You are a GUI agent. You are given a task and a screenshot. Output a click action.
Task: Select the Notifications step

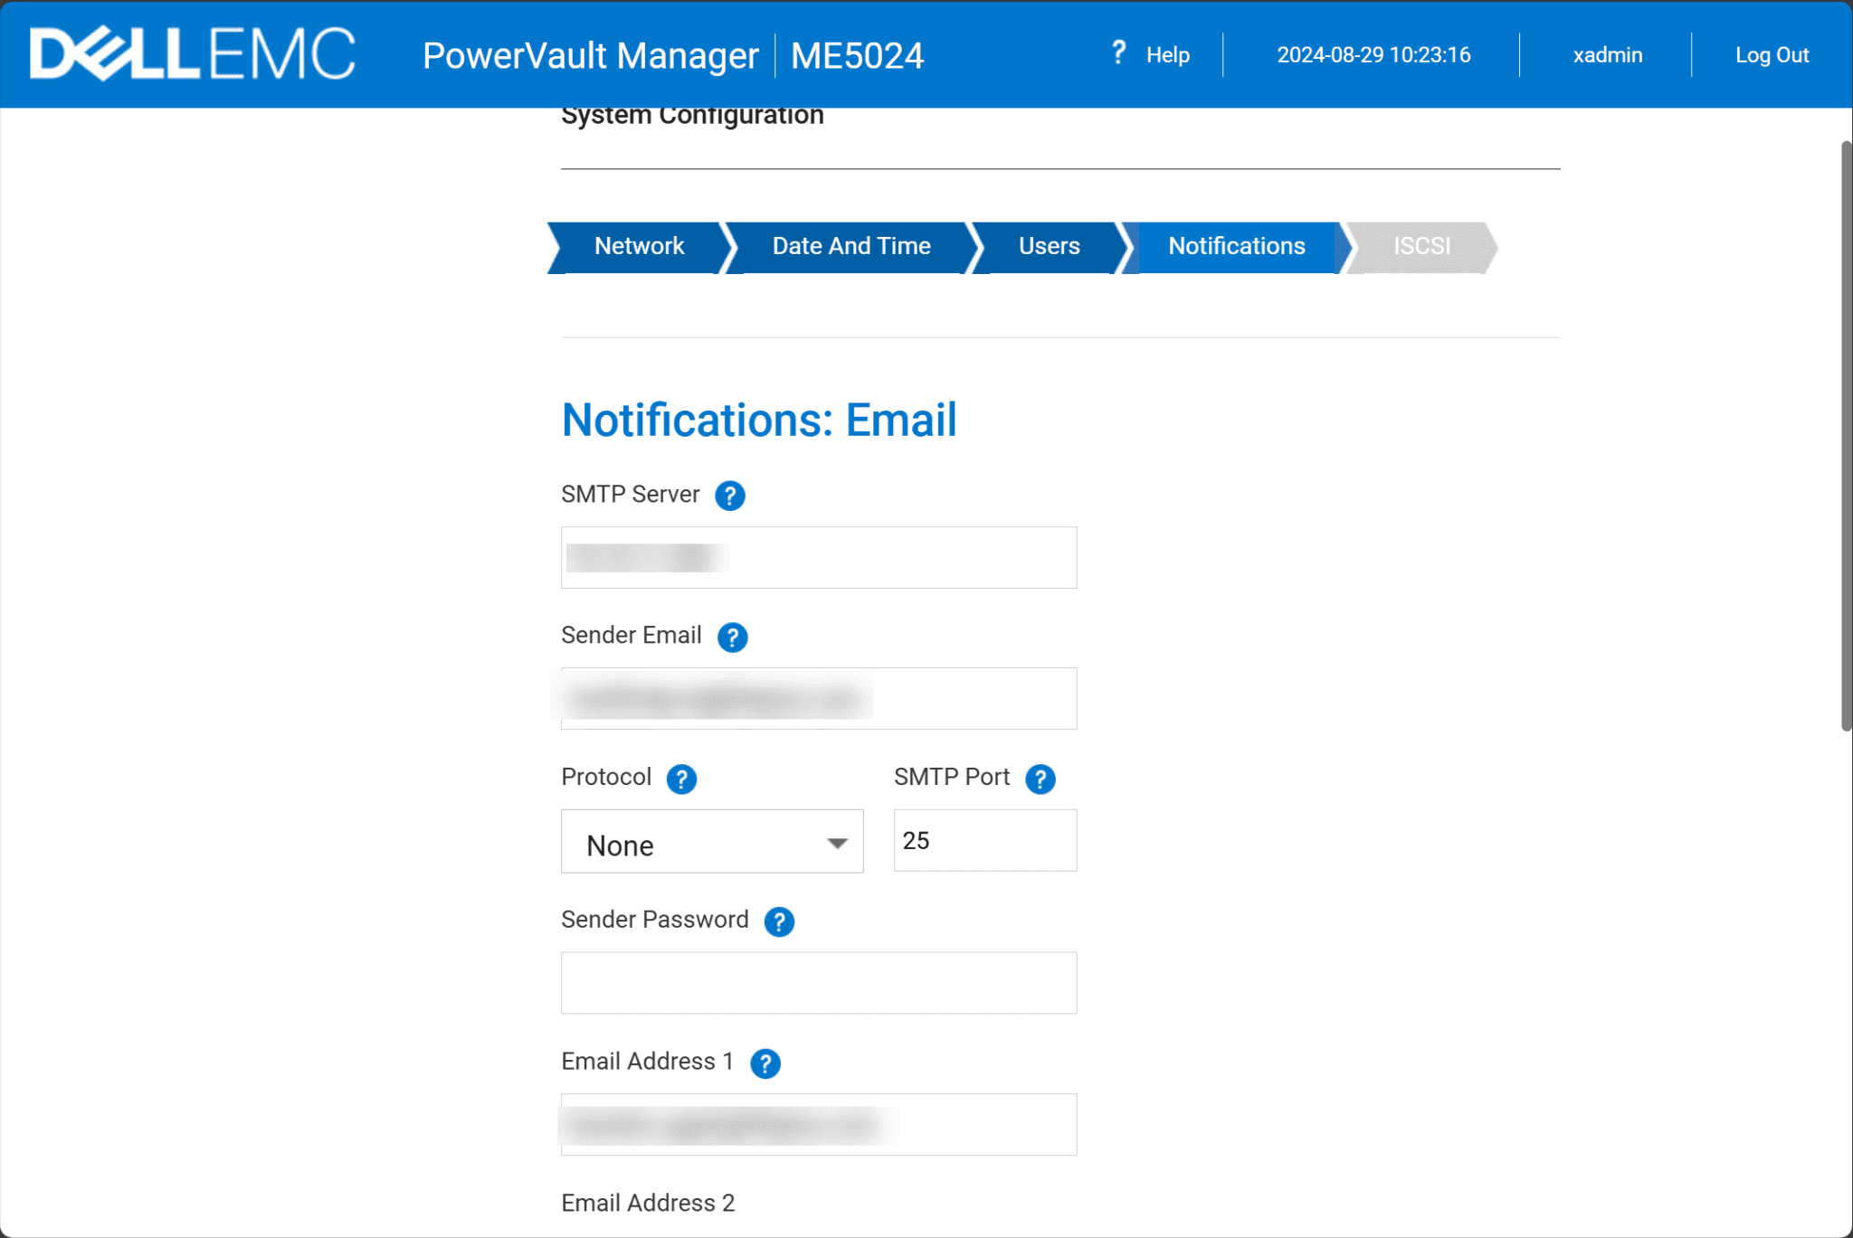pos(1236,246)
